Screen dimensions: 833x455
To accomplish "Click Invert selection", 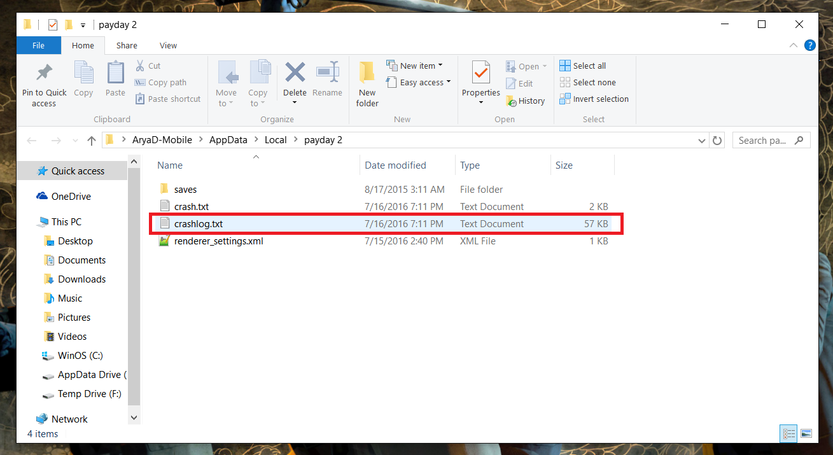I will click(x=594, y=99).
